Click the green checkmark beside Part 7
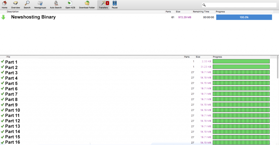 click(2, 94)
